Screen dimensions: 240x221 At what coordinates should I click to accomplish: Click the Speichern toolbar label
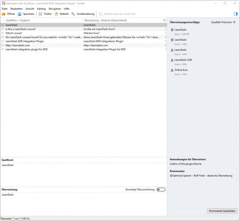tap(29, 14)
